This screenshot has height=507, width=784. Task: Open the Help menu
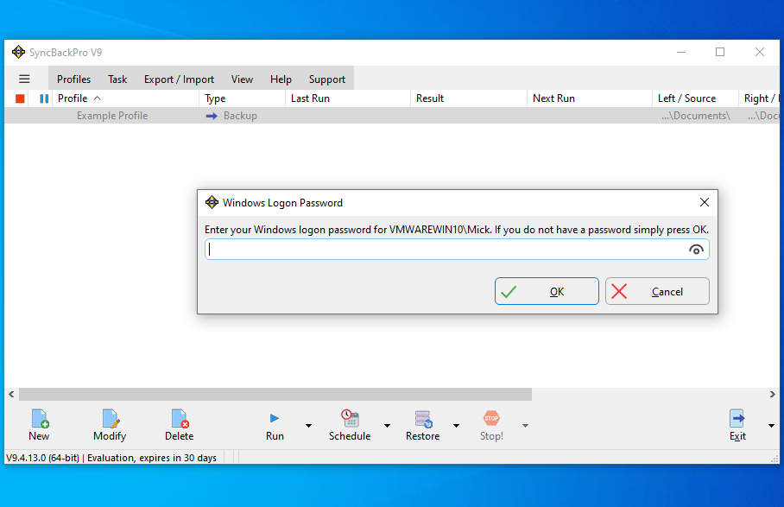tap(281, 79)
